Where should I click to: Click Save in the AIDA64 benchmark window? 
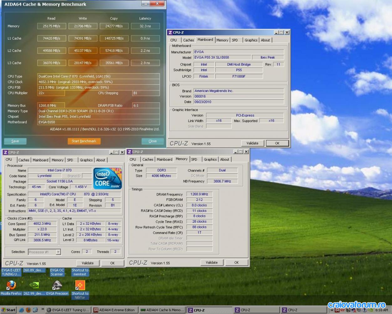[x=15, y=141]
